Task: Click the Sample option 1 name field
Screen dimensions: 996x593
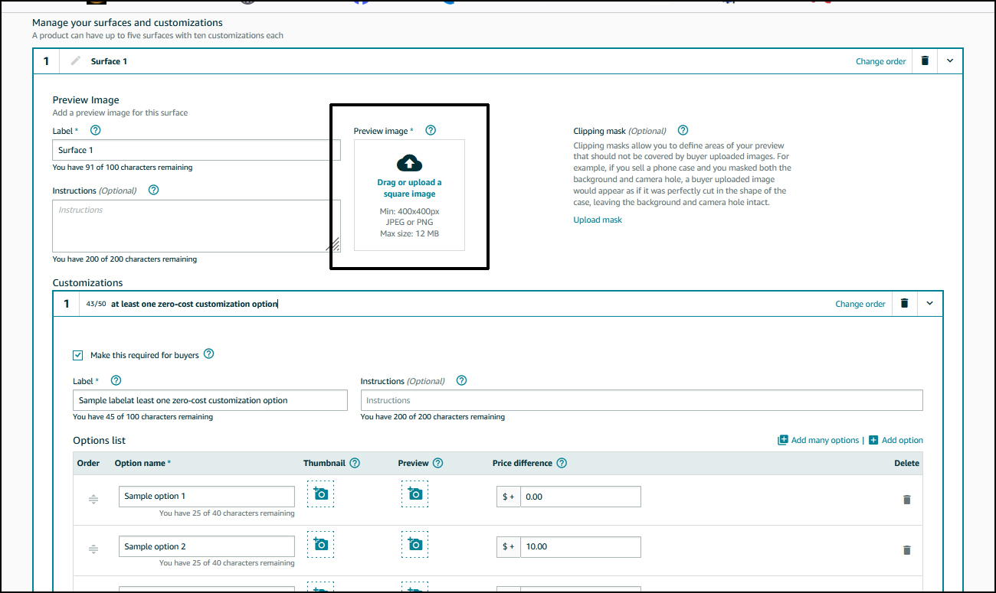Action: (x=207, y=496)
